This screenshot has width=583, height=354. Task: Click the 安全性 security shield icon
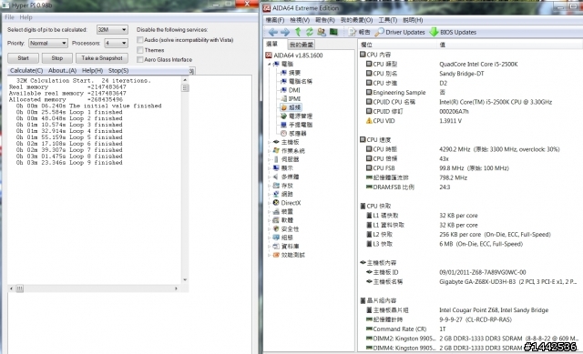pyautogui.click(x=276, y=228)
